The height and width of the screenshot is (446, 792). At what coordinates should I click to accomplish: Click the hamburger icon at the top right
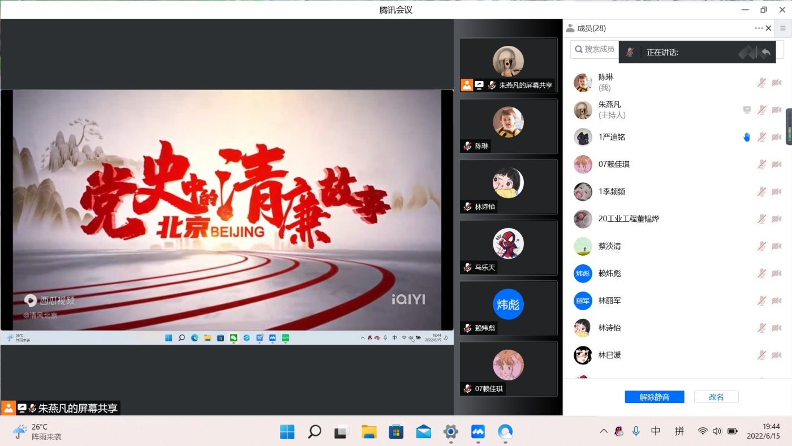(x=783, y=28)
